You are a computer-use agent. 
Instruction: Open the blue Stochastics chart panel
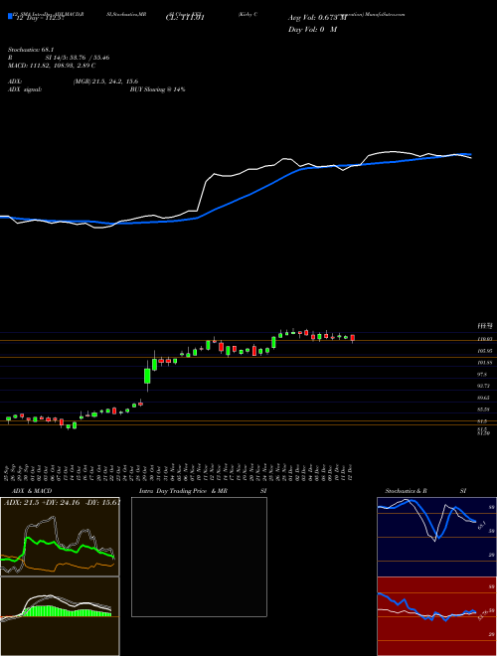click(436, 537)
